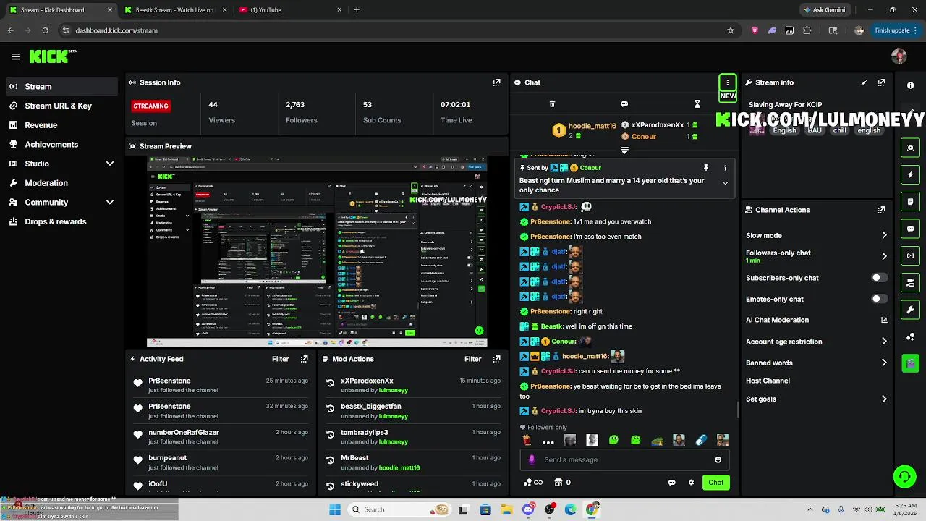Open Slow mode options arrow
Viewport: 926px width, 521px height.
[884, 235]
